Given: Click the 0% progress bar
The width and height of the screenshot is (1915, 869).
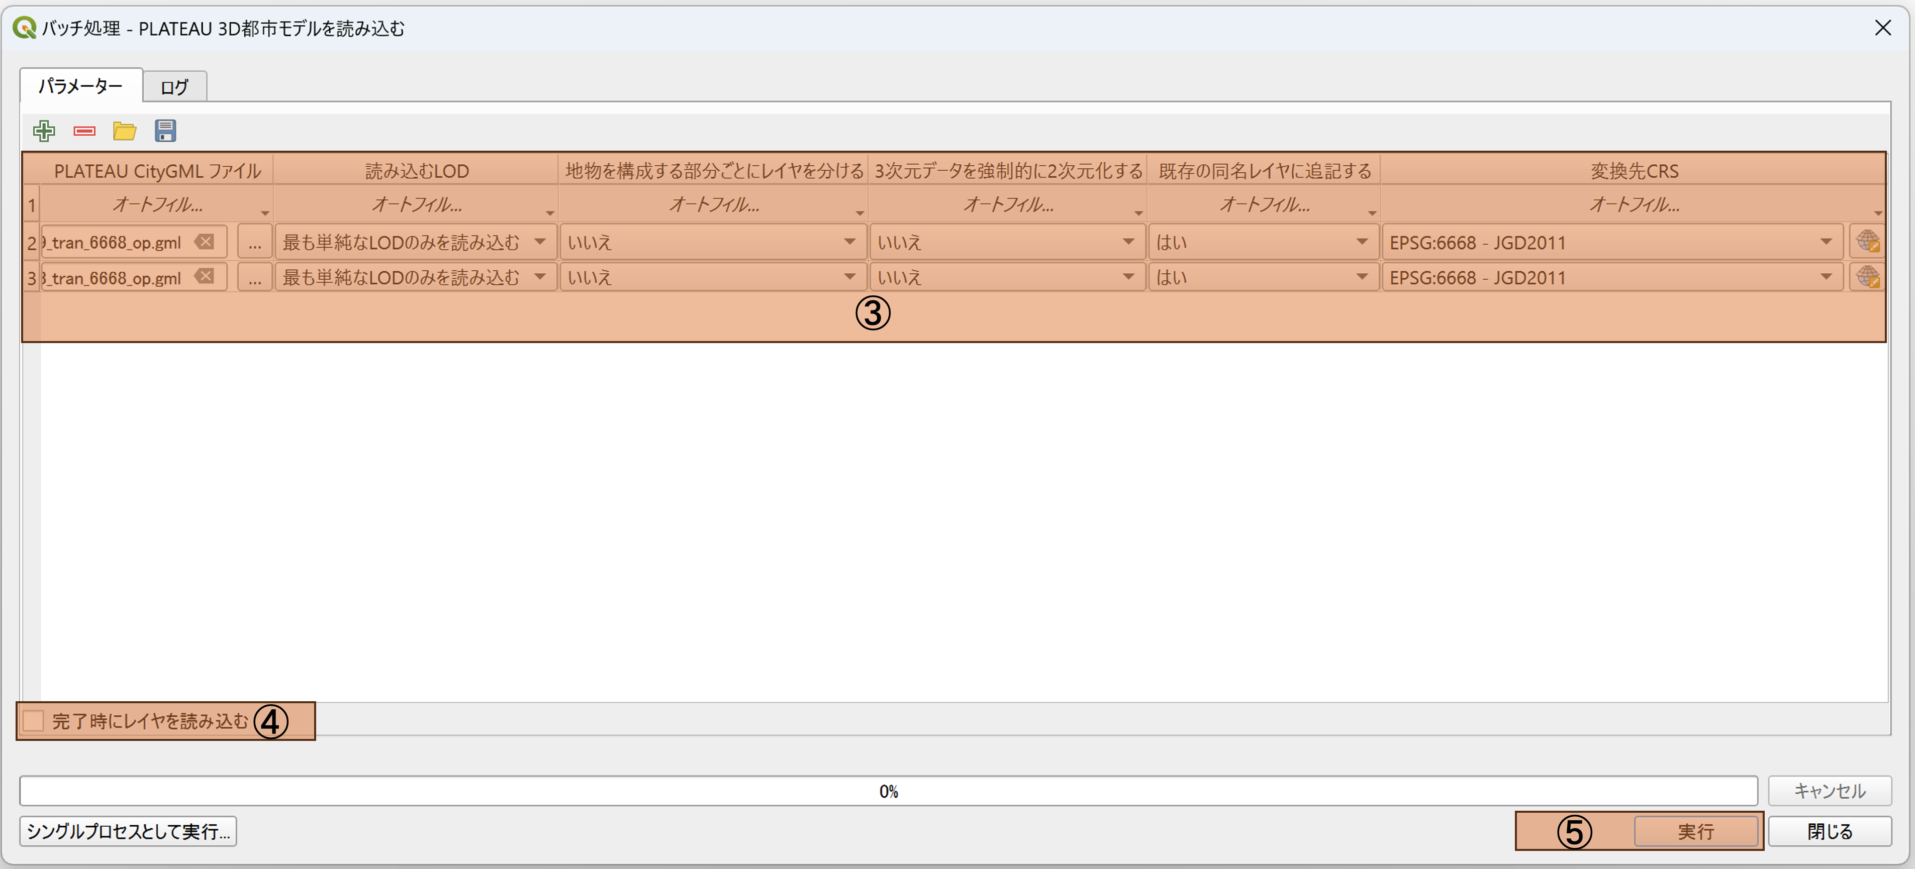Looking at the screenshot, I should pos(888,790).
